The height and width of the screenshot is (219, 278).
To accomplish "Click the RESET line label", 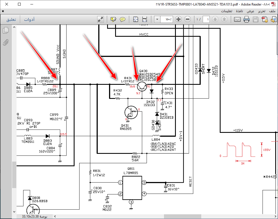I will point(190,181).
